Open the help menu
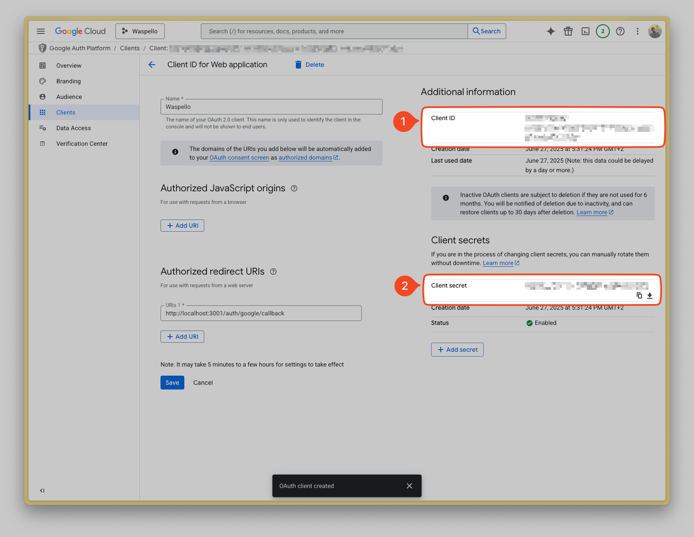This screenshot has width=694, height=537. pos(620,31)
